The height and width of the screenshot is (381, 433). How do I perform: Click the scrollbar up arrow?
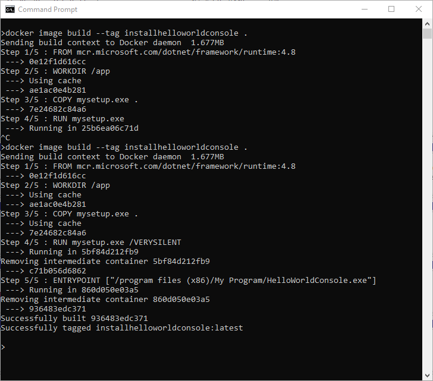pyautogui.click(x=427, y=23)
